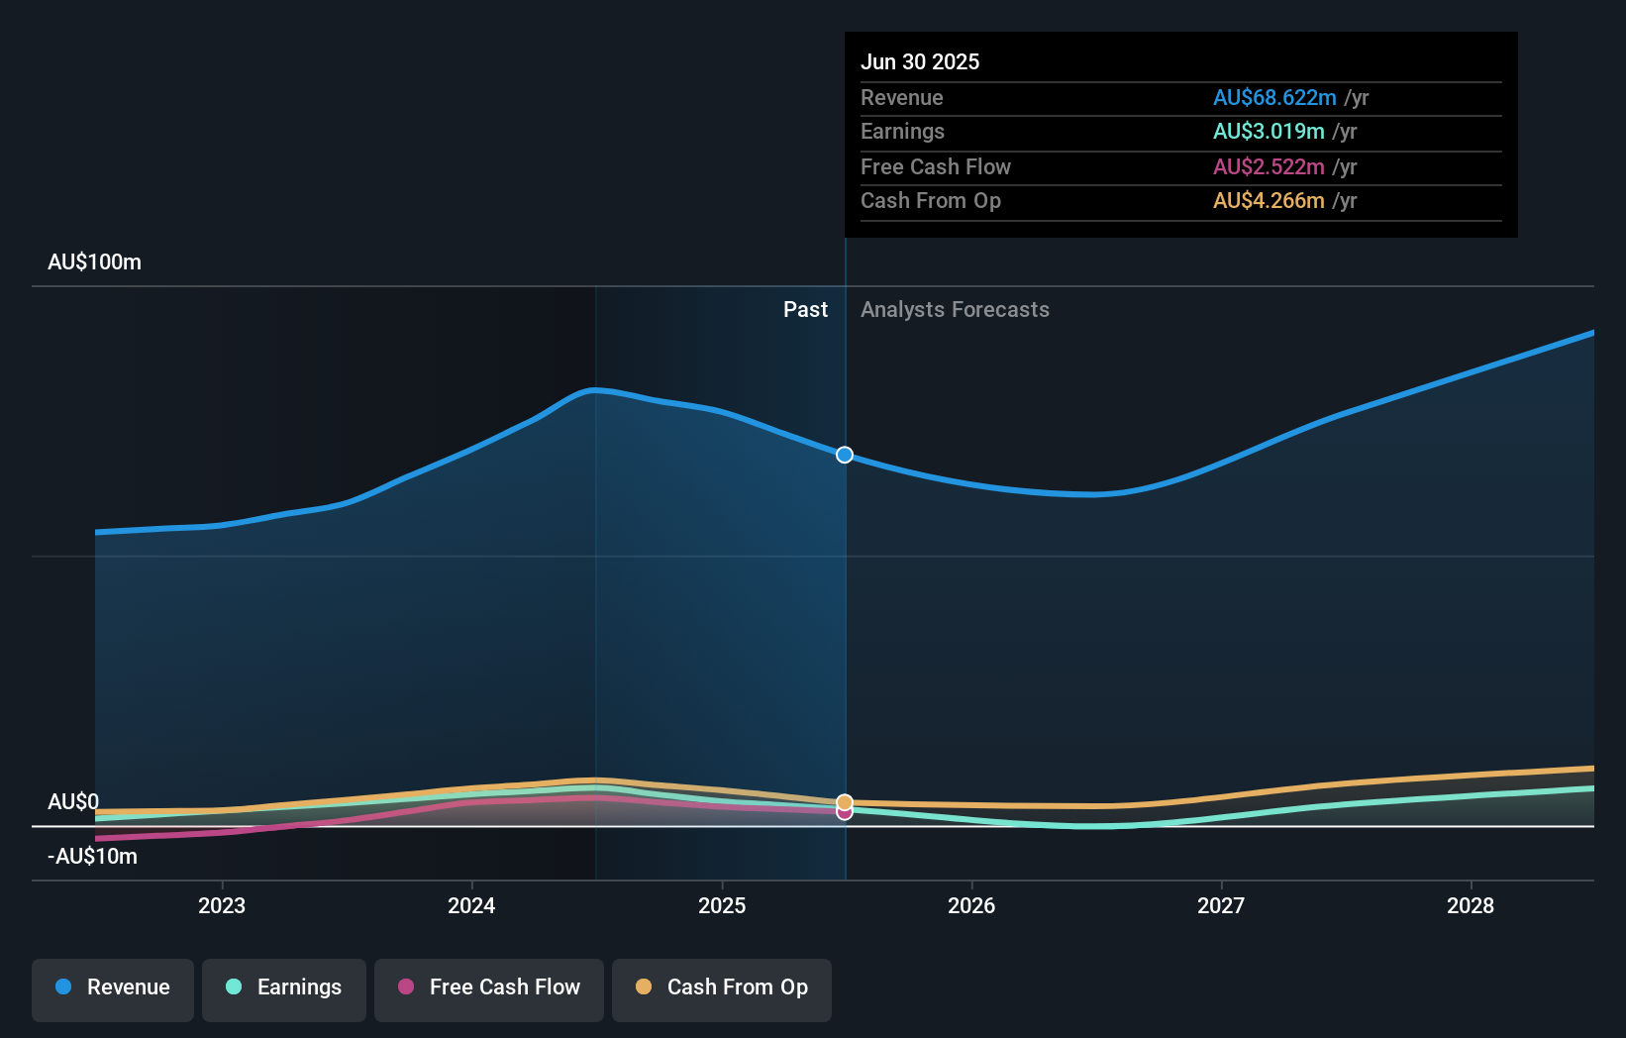
Task: Toggle the Revenue series visibility
Action: [x=112, y=987]
